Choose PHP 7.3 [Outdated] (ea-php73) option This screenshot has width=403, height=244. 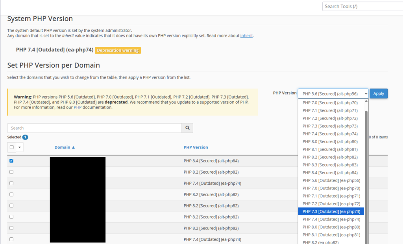[x=331, y=211]
